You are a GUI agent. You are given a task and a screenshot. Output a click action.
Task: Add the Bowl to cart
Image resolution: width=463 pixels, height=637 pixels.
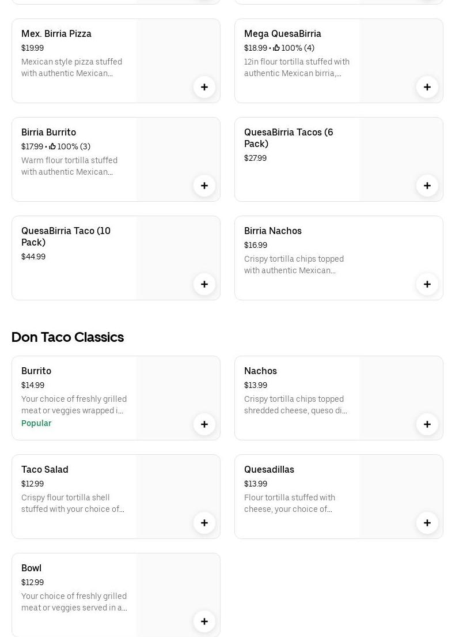pos(204,621)
